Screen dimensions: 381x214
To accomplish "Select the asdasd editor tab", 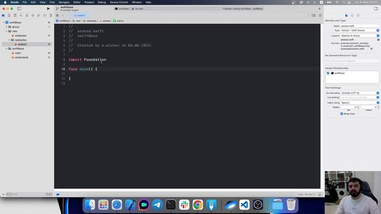I will [x=79, y=15].
